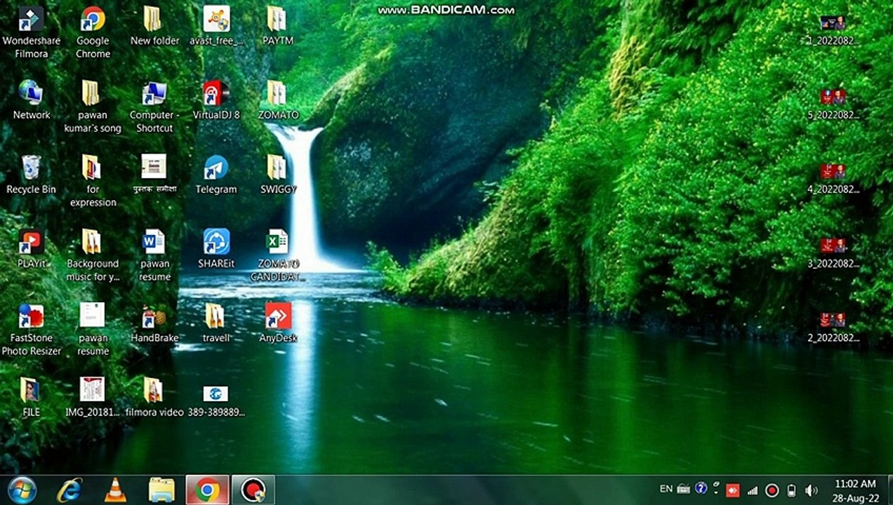This screenshot has width=893, height=505.
Task: Select the avast_free_ installer icon
Action: coord(216,26)
